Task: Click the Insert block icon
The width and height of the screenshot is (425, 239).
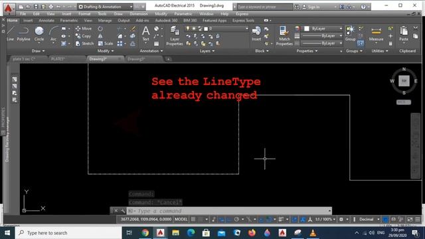Action: click(256, 34)
